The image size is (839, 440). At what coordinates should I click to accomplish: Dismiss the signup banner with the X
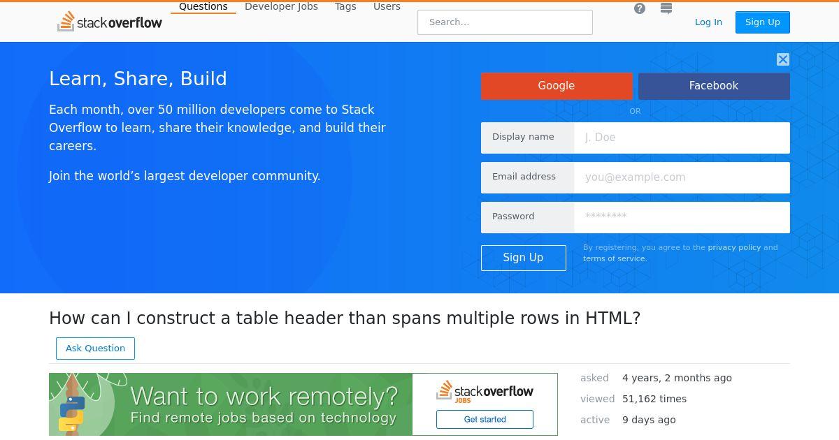[x=783, y=59]
